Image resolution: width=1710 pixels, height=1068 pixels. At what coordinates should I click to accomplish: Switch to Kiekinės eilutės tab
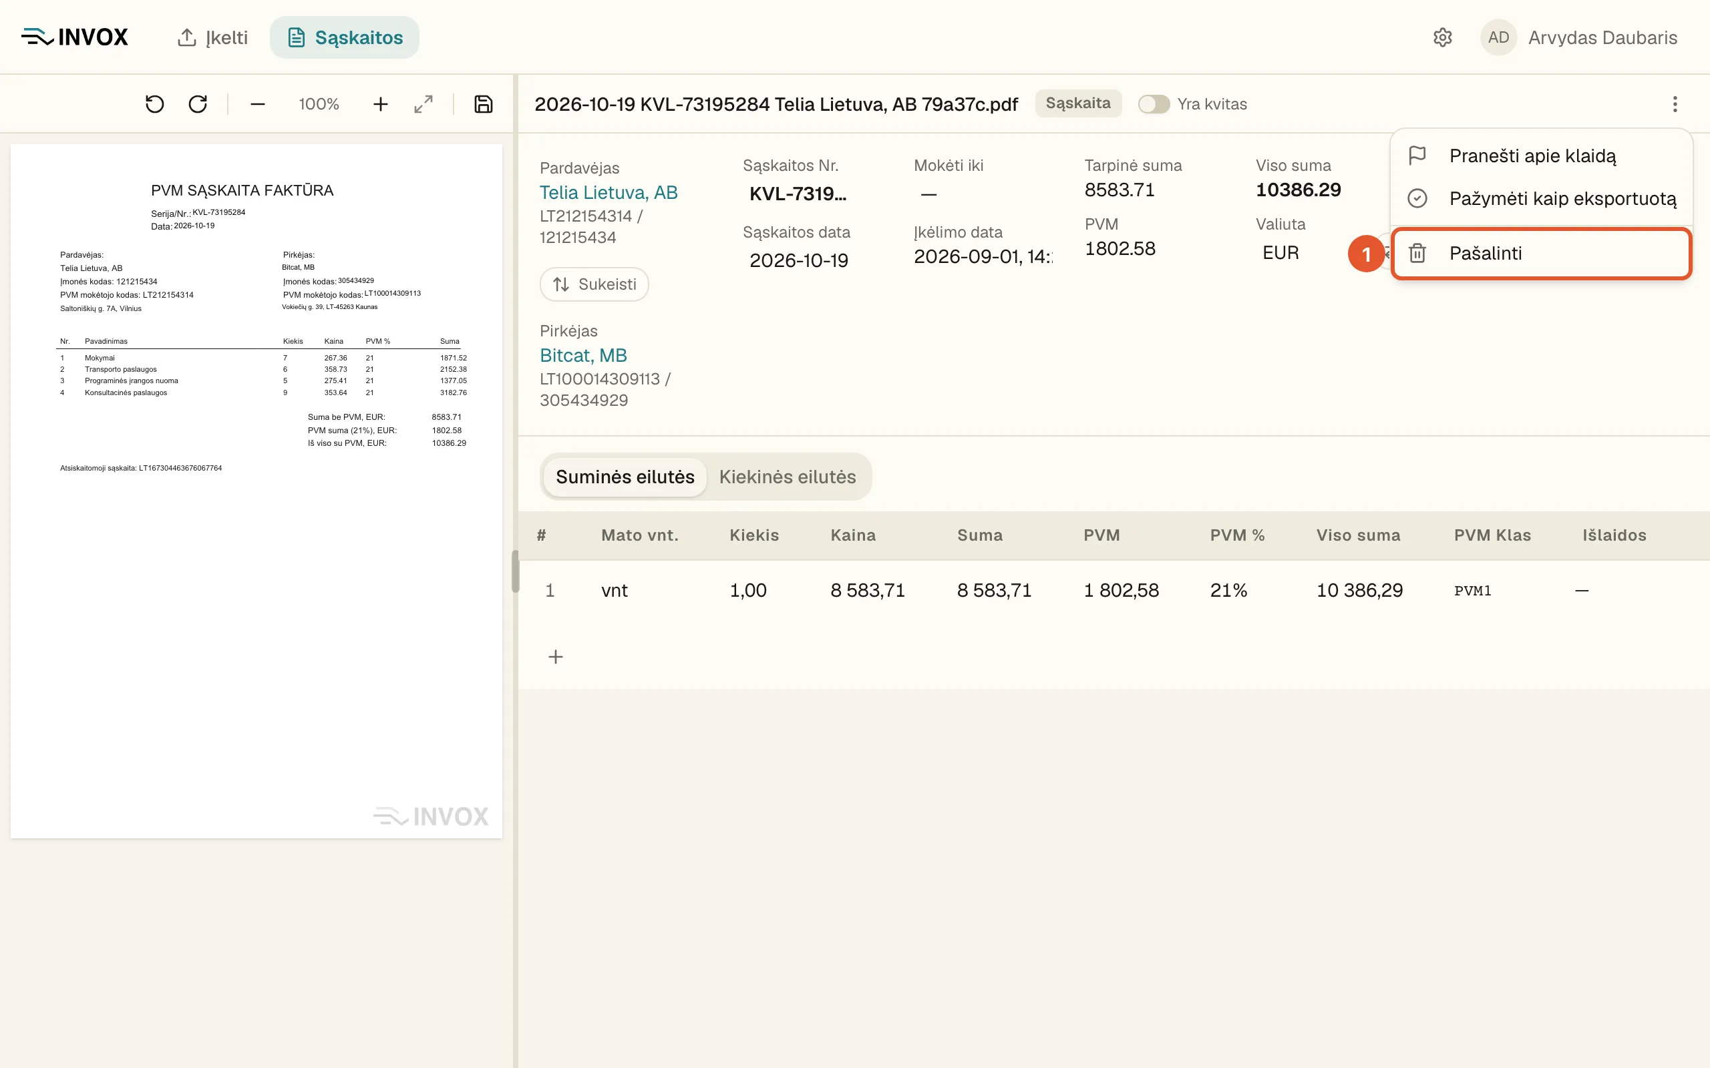pos(787,477)
